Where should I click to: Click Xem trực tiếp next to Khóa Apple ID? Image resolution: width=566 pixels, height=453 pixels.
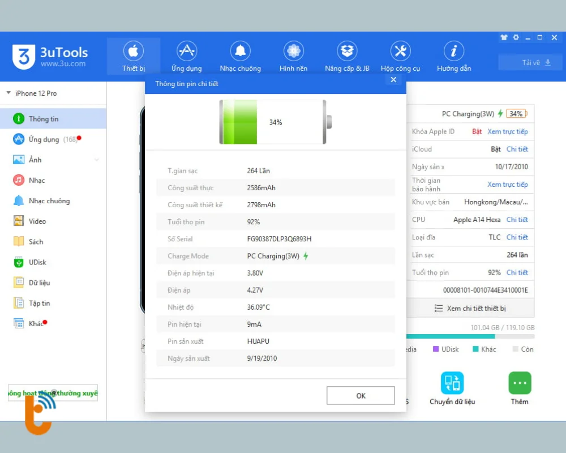coord(507,131)
